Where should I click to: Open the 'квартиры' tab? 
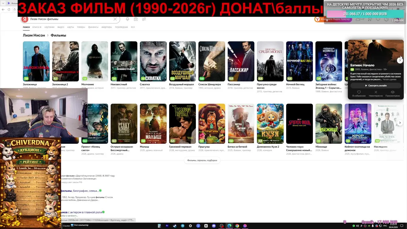(107, 27)
